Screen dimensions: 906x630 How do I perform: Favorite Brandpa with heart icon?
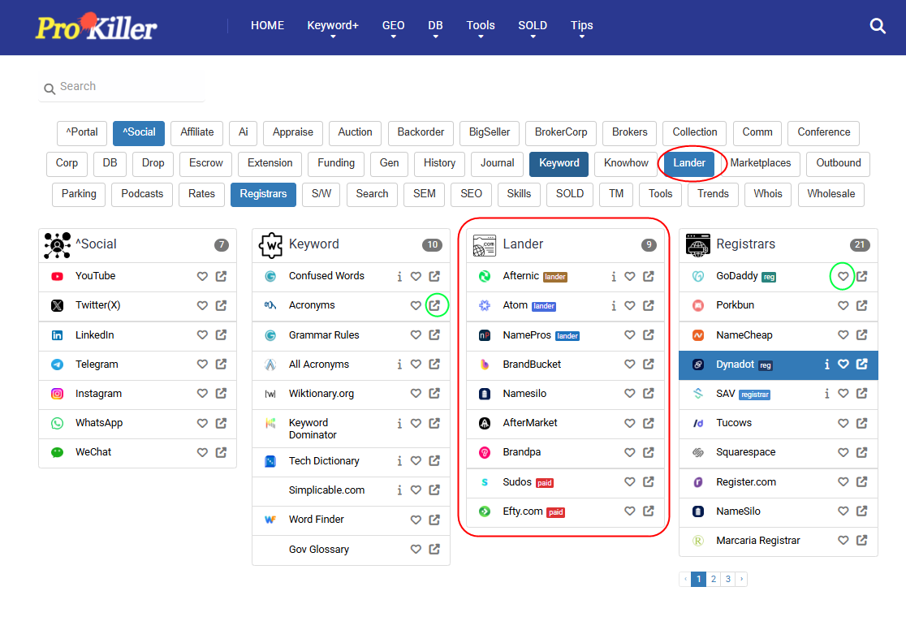coord(630,452)
